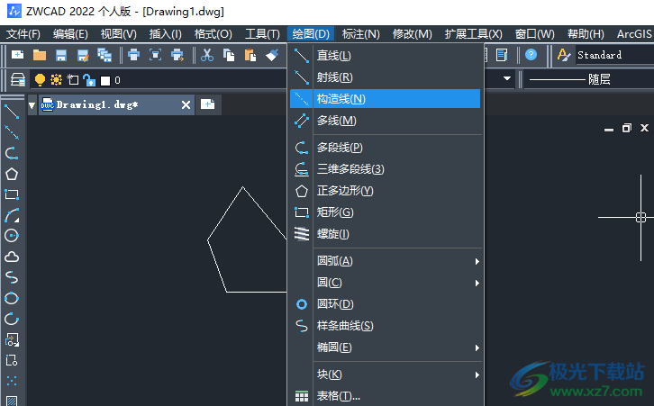Open Print Preview icon
654x406 pixels.
pos(155,55)
